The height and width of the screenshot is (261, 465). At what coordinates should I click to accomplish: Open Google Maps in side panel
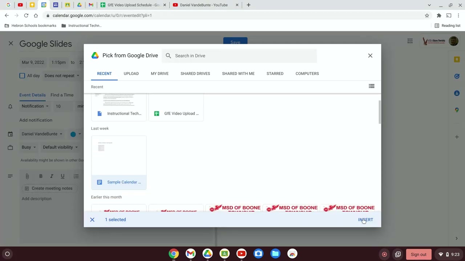(457, 110)
